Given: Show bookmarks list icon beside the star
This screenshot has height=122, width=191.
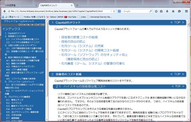Looking at the screenshot, I should pos(161,11).
